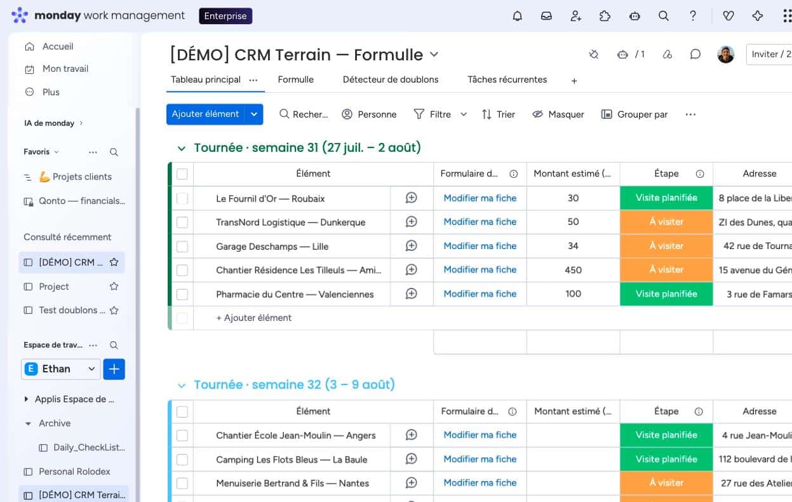Open the notifications bell
792x502 pixels.
coord(517,16)
